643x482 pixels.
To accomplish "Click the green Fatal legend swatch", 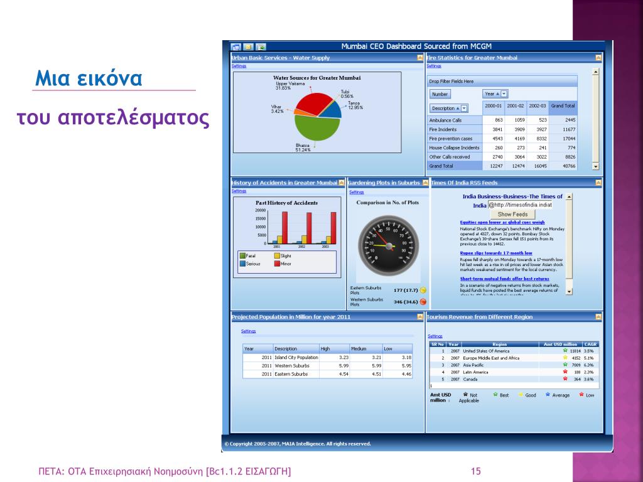I will coord(242,256).
